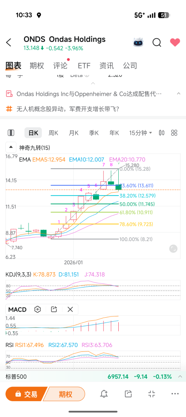Open the price alert bell icon
Image resolution: width=186 pixels, height=417 pixels.
104,394
